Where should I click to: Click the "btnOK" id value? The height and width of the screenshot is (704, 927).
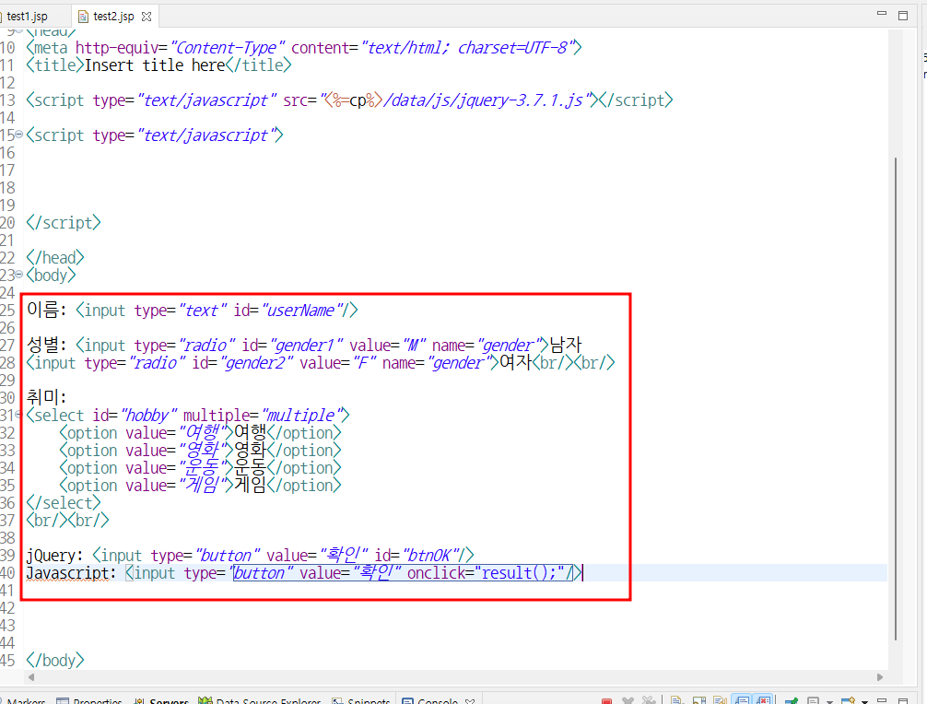tap(430, 556)
